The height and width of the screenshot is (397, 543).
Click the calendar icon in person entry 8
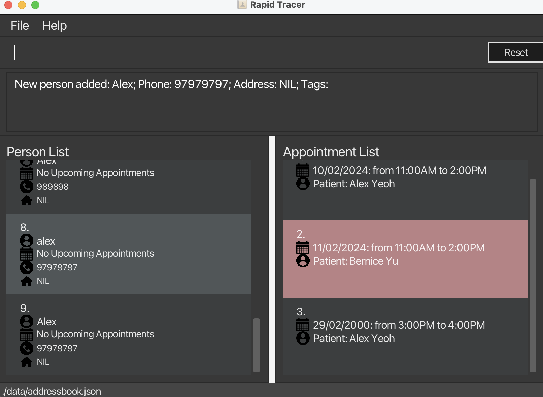26,254
